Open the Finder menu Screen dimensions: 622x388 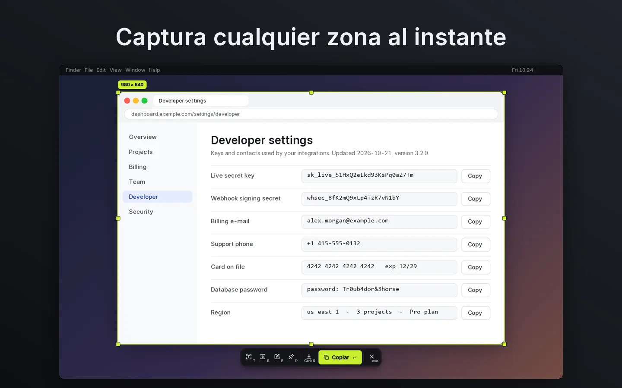(73, 70)
